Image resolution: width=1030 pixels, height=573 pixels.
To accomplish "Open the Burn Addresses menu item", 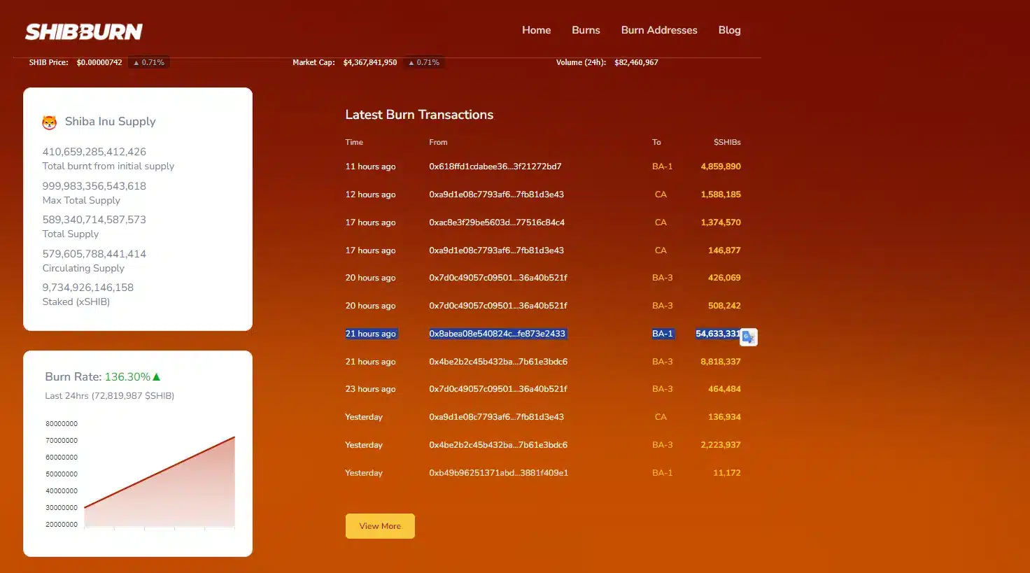I will point(659,30).
